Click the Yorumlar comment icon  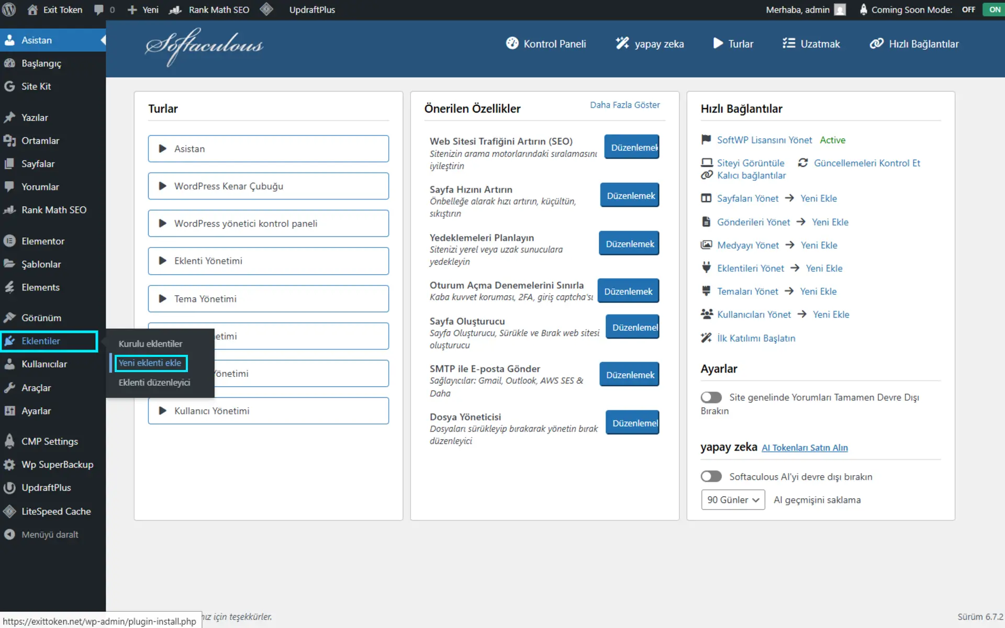[x=9, y=187]
